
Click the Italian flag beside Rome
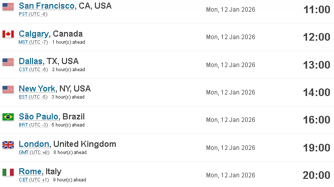(8, 172)
